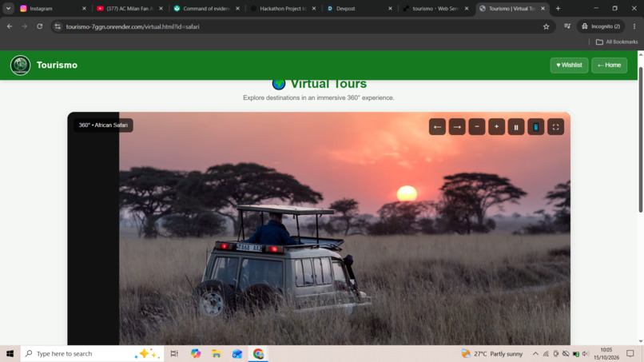
Task: Open File Explorer from the taskbar
Action: [217, 353]
